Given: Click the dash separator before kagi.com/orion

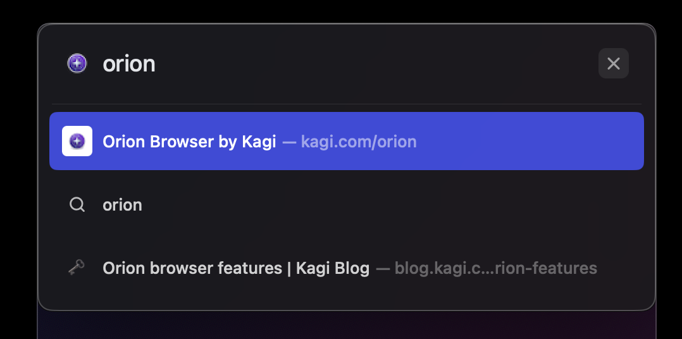Looking at the screenshot, I should (289, 141).
